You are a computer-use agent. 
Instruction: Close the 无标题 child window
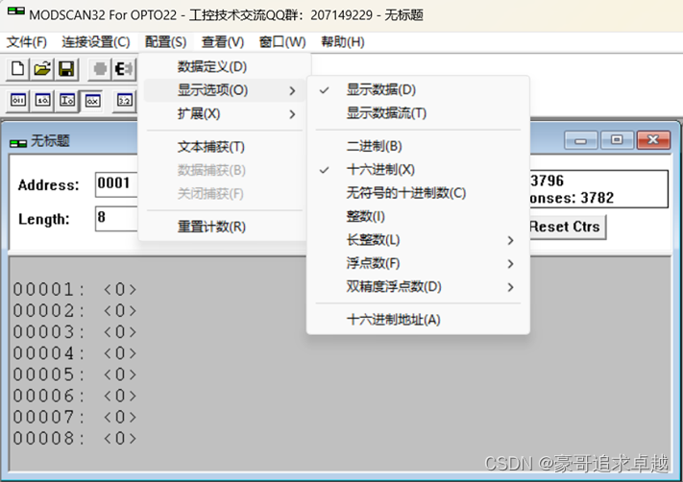pos(653,140)
